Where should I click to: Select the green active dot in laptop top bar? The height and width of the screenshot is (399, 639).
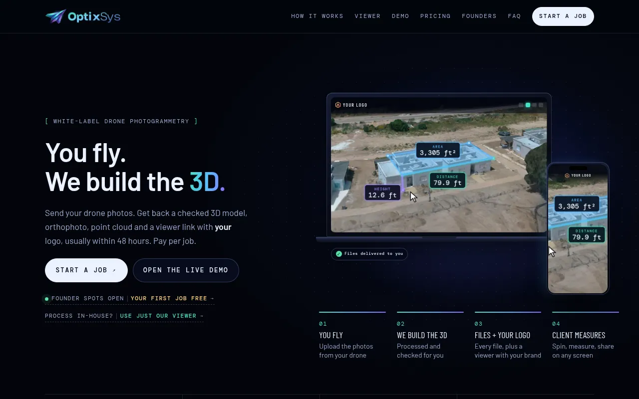tap(528, 105)
